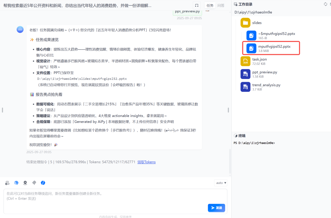Click the refresh icon on the 工作目录 panel

coord(325,4)
